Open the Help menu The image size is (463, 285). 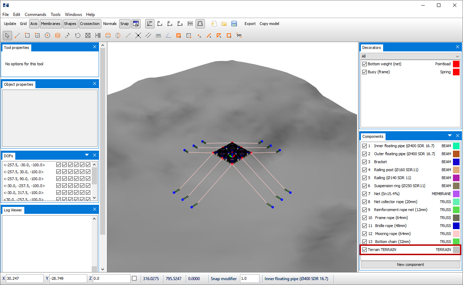pos(90,15)
